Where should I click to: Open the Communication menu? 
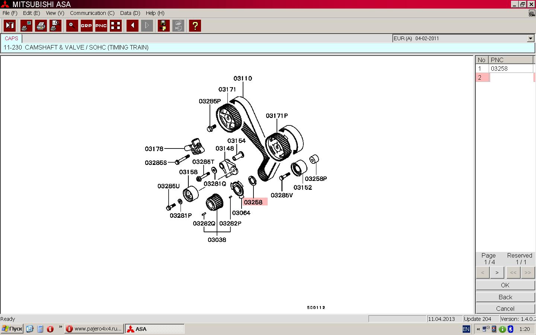click(x=92, y=13)
